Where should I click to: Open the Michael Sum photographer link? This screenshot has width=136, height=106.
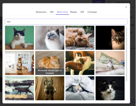(x=53, y=71)
